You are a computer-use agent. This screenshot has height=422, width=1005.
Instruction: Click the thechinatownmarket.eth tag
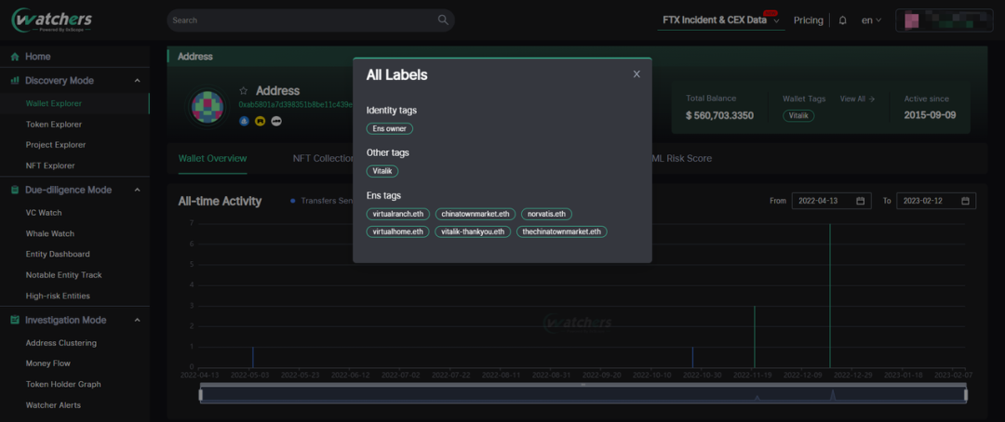[561, 231]
